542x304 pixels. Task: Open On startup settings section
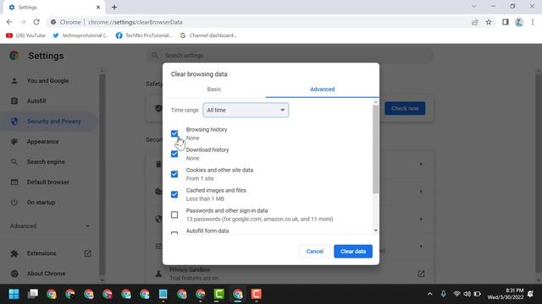(41, 203)
